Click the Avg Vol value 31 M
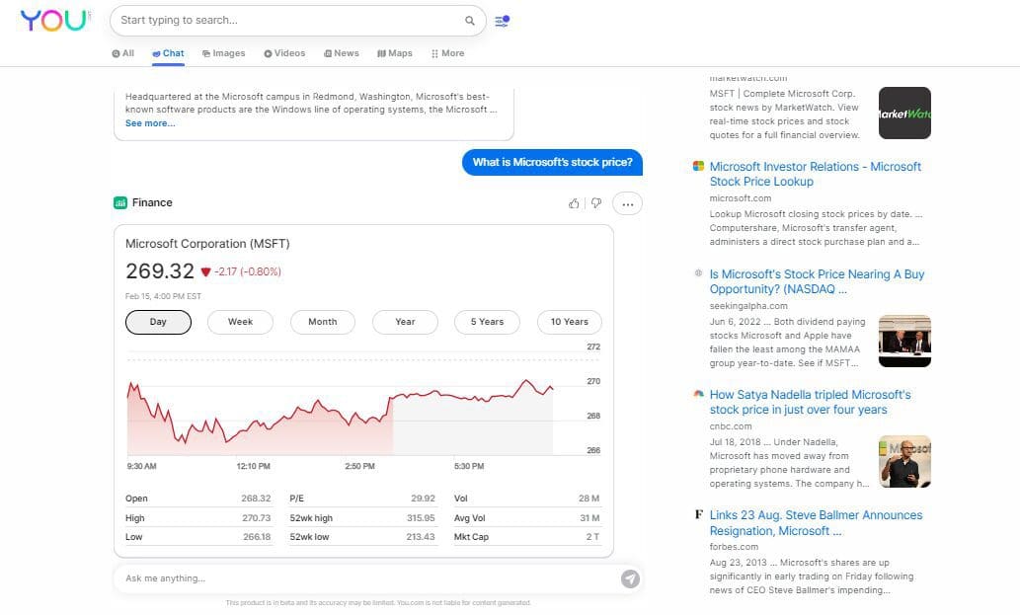The width and height of the screenshot is (1020, 615). [x=589, y=518]
